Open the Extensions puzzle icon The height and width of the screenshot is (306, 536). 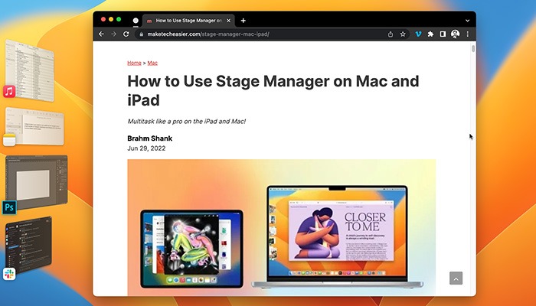(430, 34)
